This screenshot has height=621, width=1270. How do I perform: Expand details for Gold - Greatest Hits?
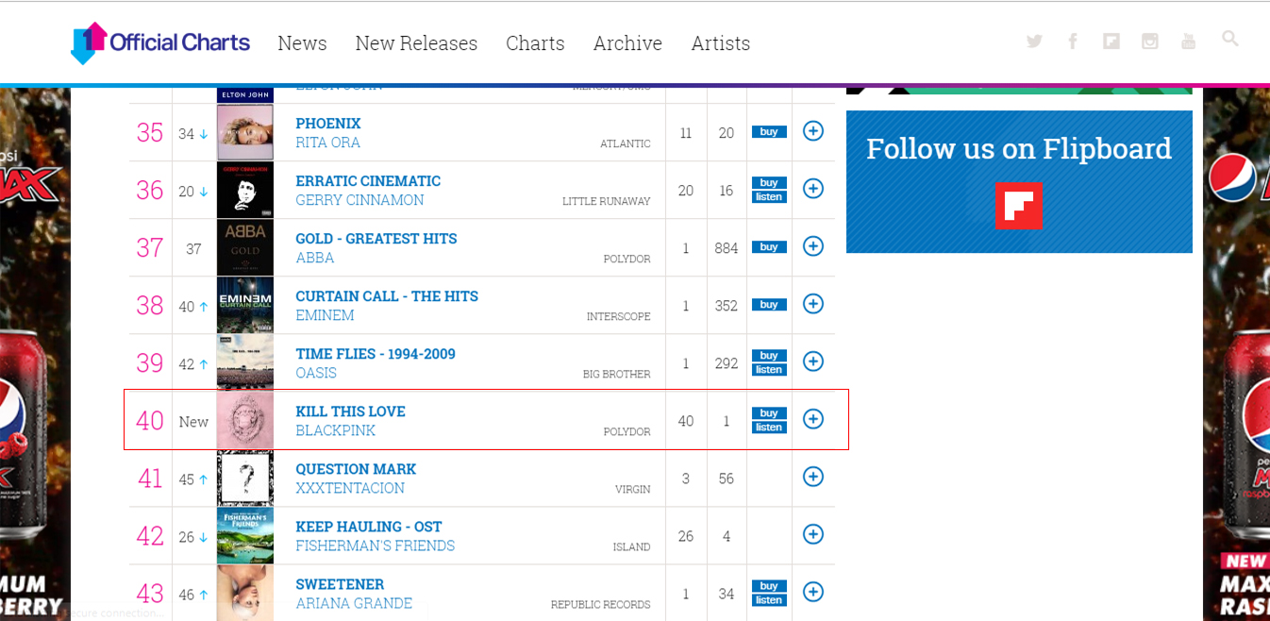coord(813,246)
